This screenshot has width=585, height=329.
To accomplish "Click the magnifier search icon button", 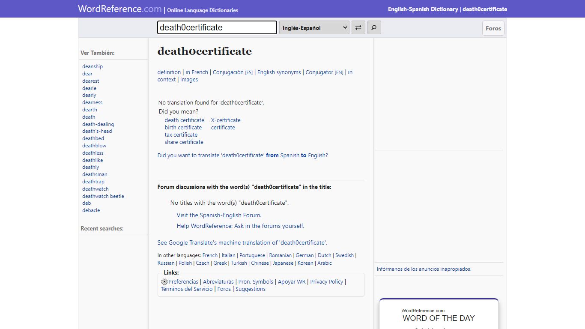I will point(374,28).
